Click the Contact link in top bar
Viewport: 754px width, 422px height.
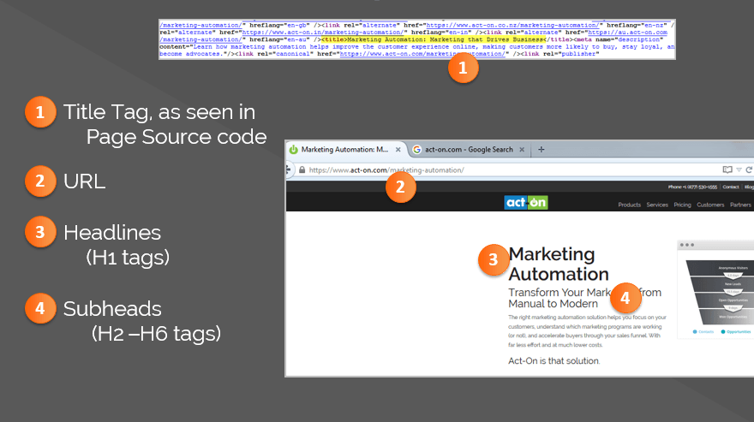pos(730,187)
